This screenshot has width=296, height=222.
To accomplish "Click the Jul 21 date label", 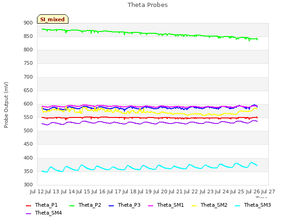I will tap(176, 191).
